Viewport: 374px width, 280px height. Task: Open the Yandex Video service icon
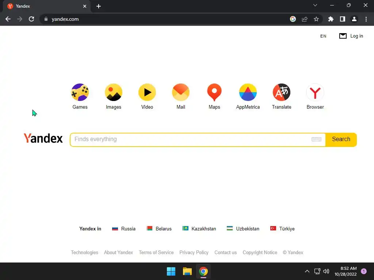(147, 92)
